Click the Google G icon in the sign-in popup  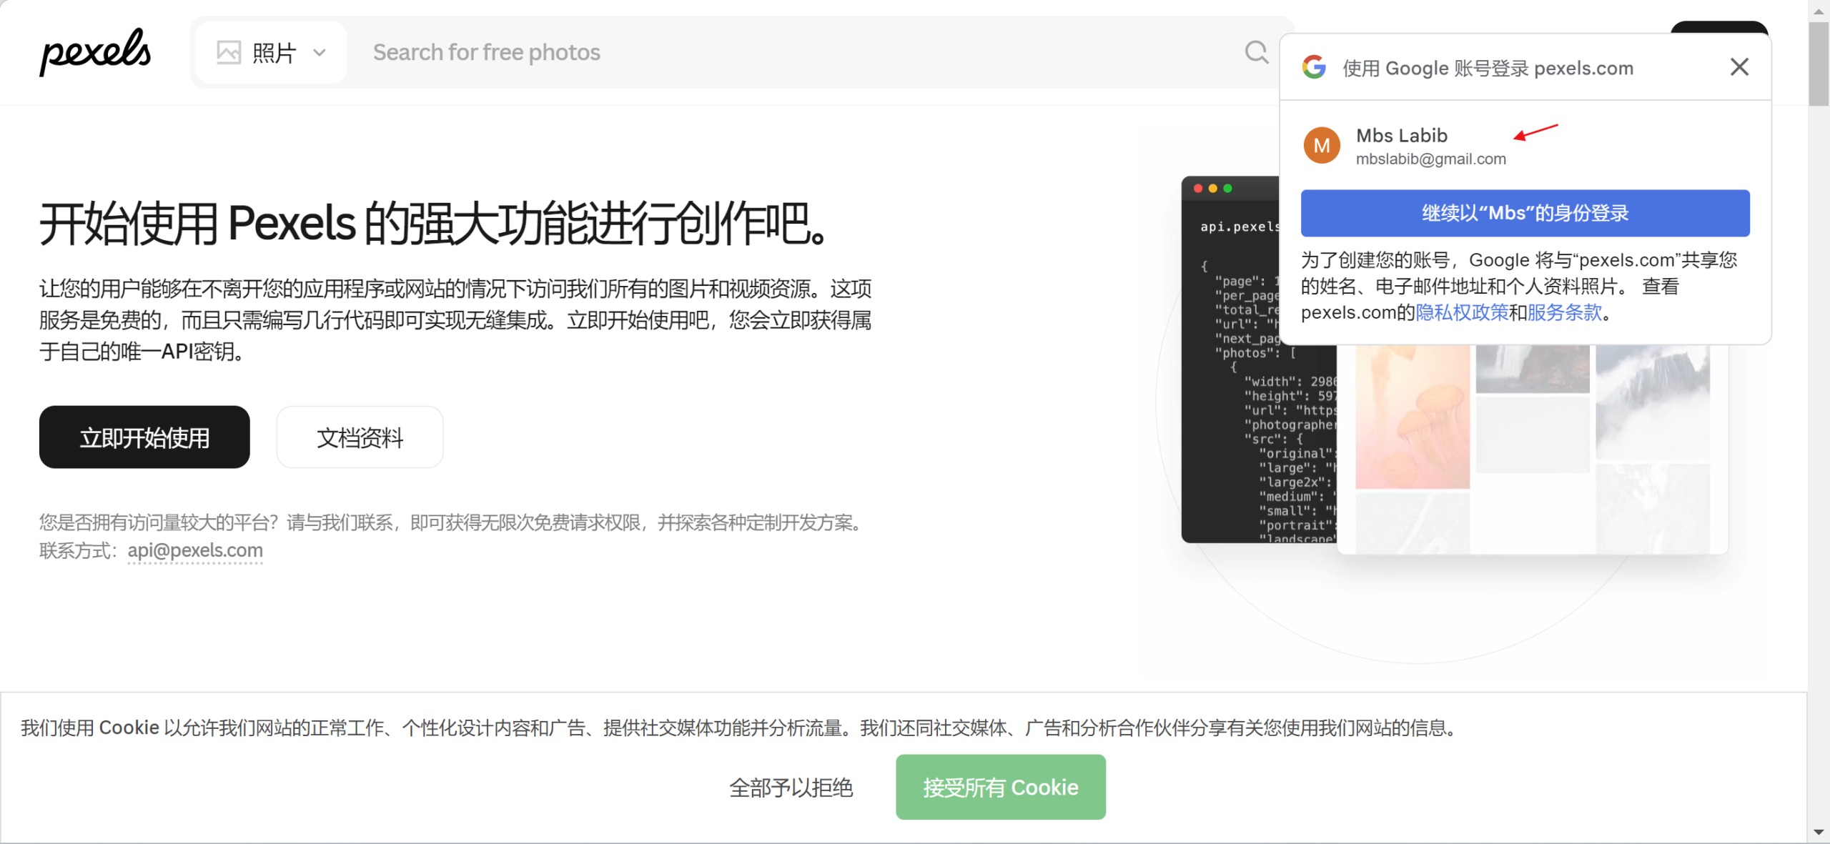(1314, 67)
